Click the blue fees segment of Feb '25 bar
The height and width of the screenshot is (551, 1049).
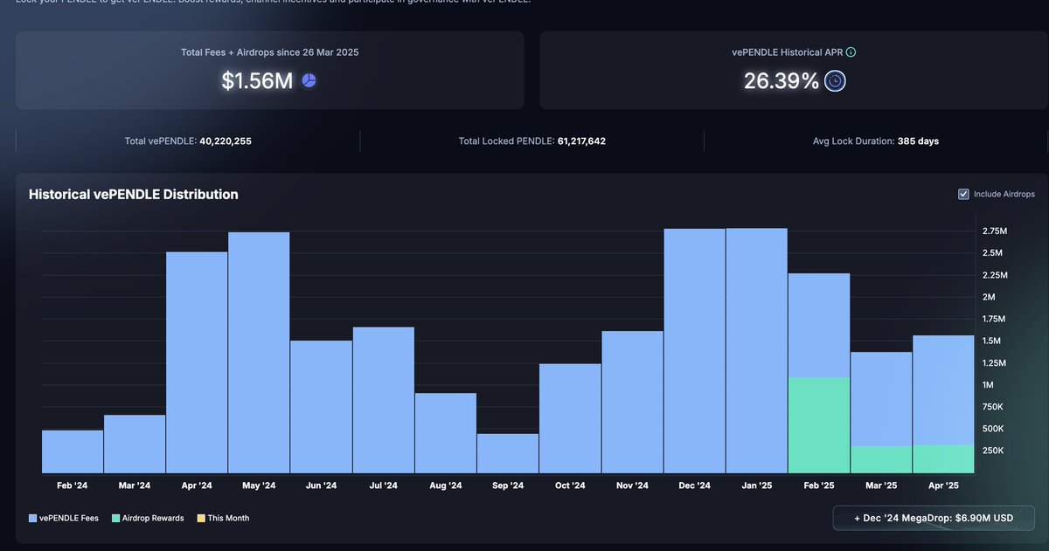(x=819, y=325)
